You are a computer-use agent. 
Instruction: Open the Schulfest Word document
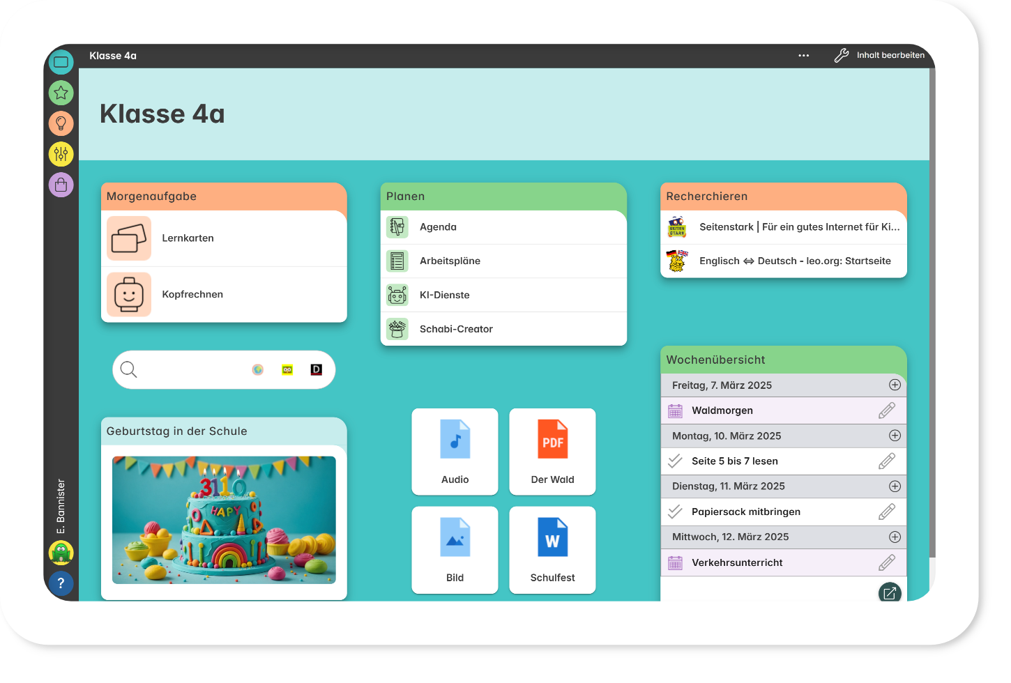tap(552, 550)
